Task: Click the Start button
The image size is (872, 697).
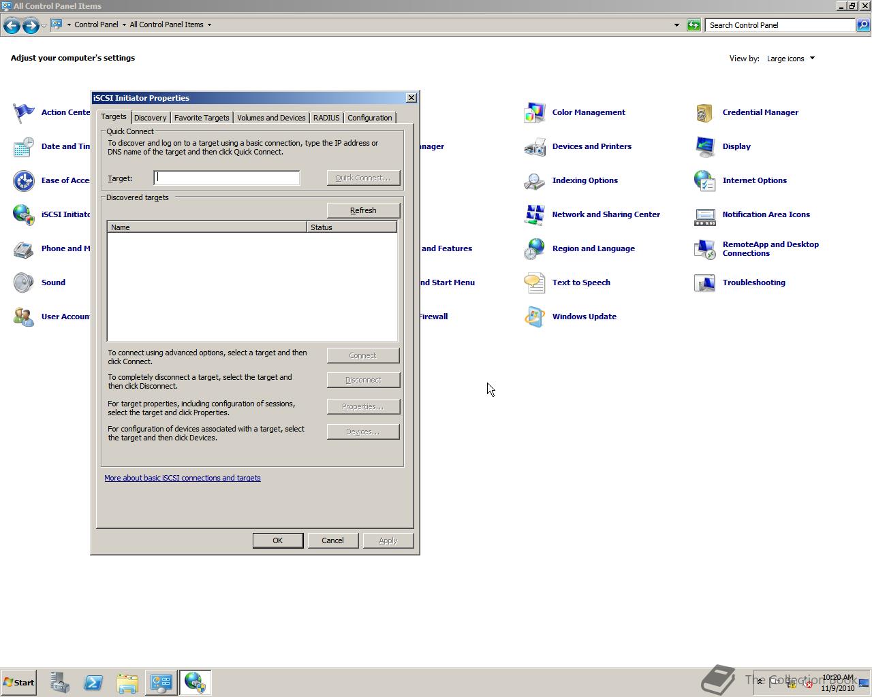Action: pyautogui.click(x=18, y=683)
